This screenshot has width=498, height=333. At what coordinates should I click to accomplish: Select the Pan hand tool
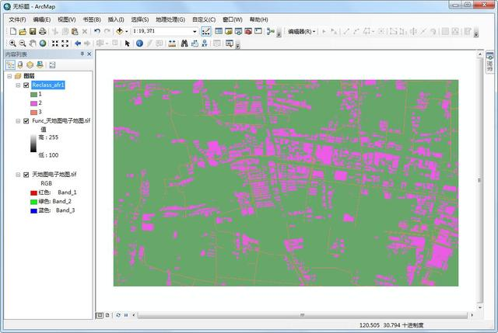(x=33, y=43)
